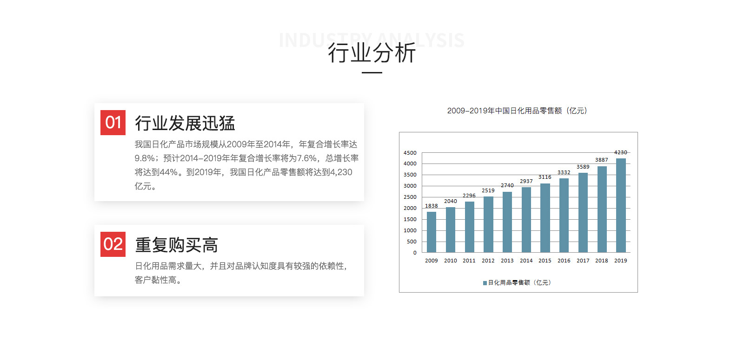Click the paragraph about 9.8% compound growth
744x340 pixels.
[246, 165]
